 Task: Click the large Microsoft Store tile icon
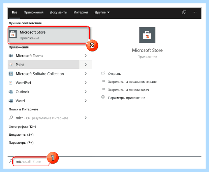147,35
